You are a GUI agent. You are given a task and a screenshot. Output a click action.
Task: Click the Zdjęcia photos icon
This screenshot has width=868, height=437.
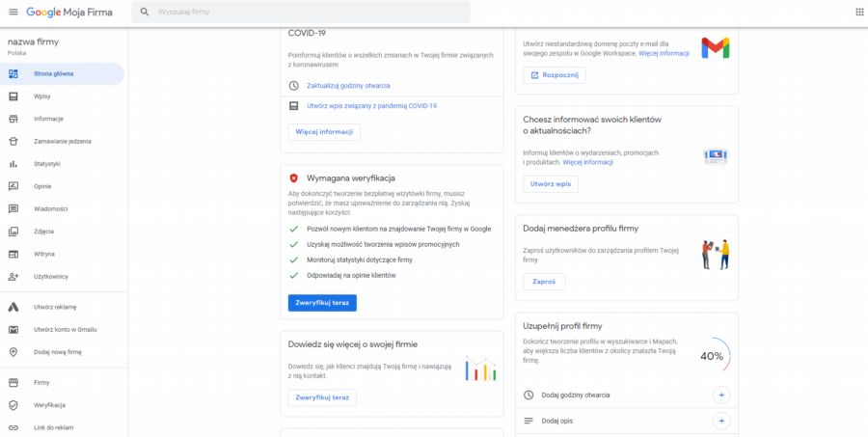(14, 232)
